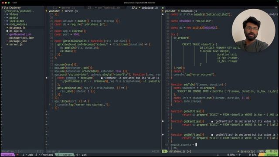Select the Videos folder name
The height and width of the screenshot is (157, 279).
tap(14, 14)
